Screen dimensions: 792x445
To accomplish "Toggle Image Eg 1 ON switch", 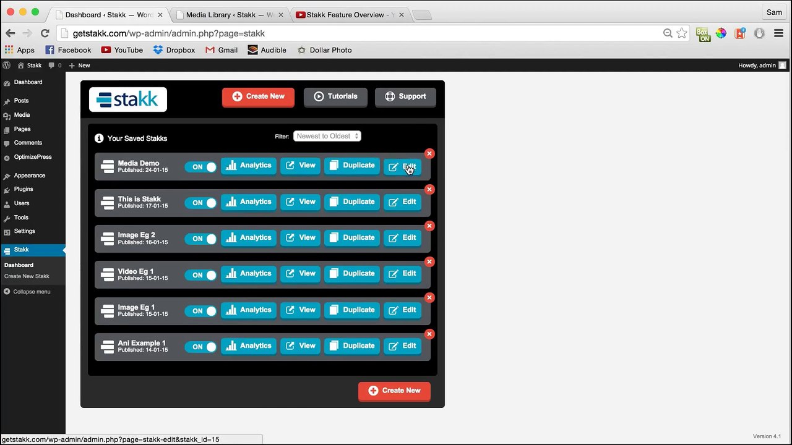I will pyautogui.click(x=201, y=311).
